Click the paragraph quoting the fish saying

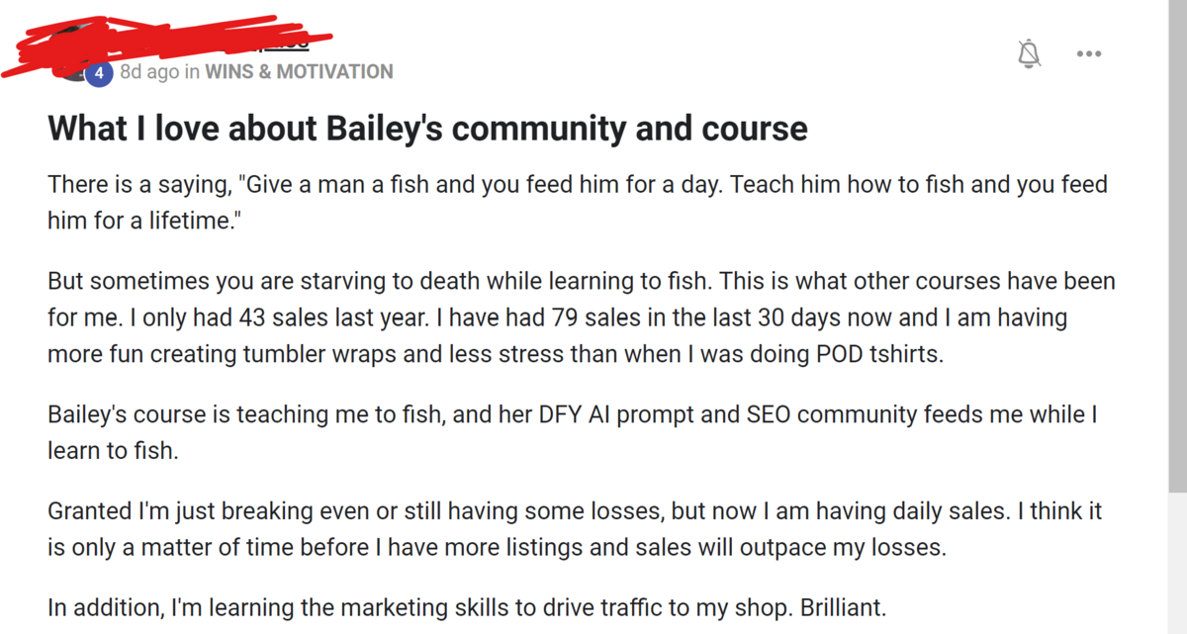578,203
